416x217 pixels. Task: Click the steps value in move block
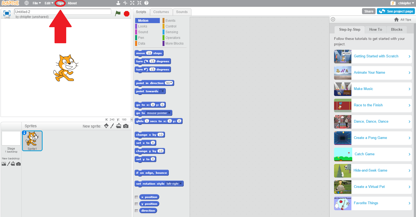coord(149,53)
